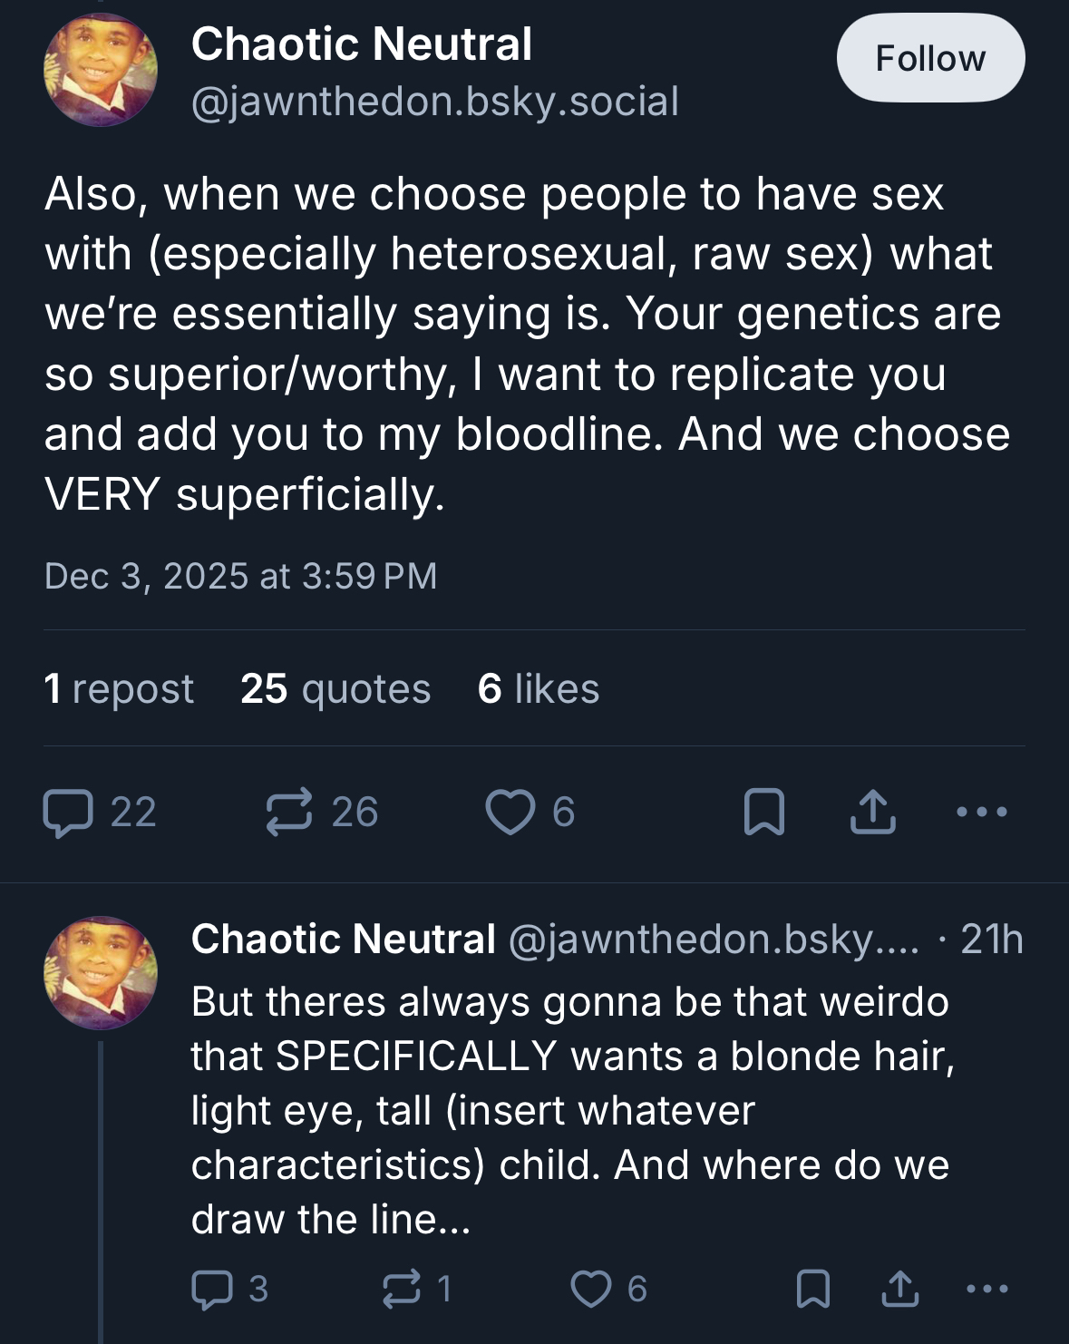1069x1344 pixels.
Task: Open the reply author's avatar
Action: click(x=101, y=972)
